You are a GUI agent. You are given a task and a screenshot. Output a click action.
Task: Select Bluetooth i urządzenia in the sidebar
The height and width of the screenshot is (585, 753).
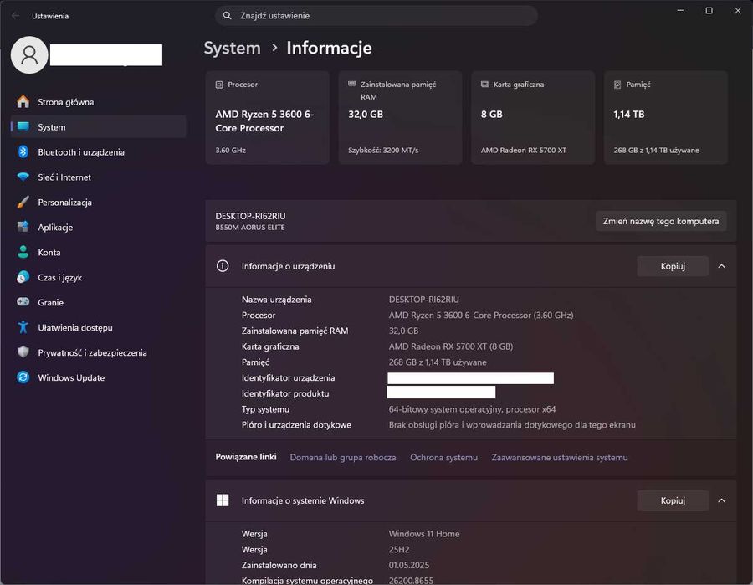(x=98, y=151)
